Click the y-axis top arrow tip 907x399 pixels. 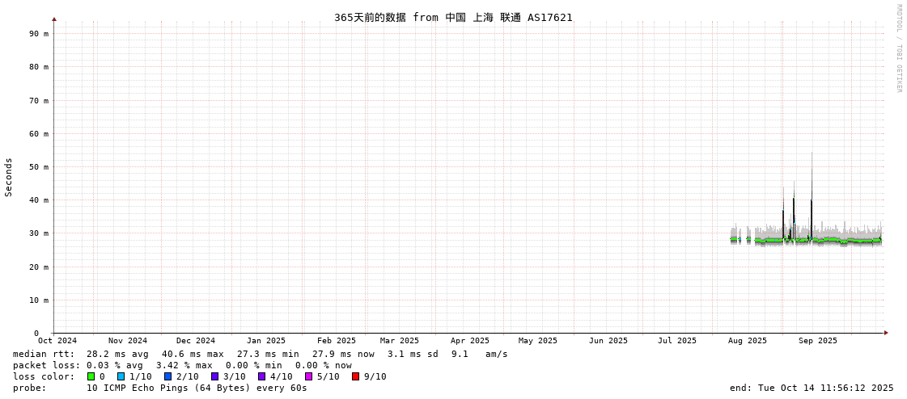[54, 19]
